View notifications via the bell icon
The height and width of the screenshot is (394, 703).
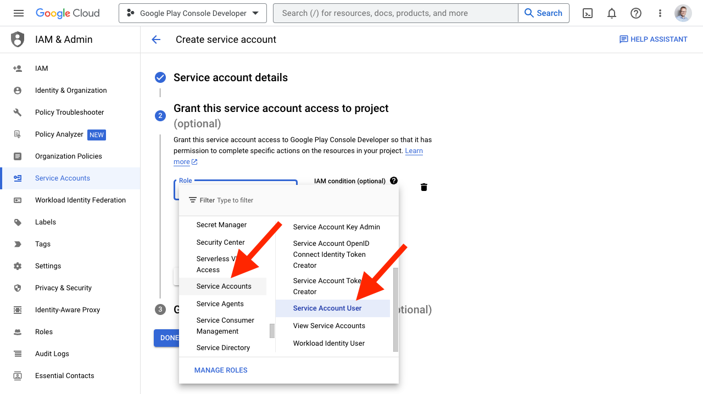pyautogui.click(x=611, y=13)
